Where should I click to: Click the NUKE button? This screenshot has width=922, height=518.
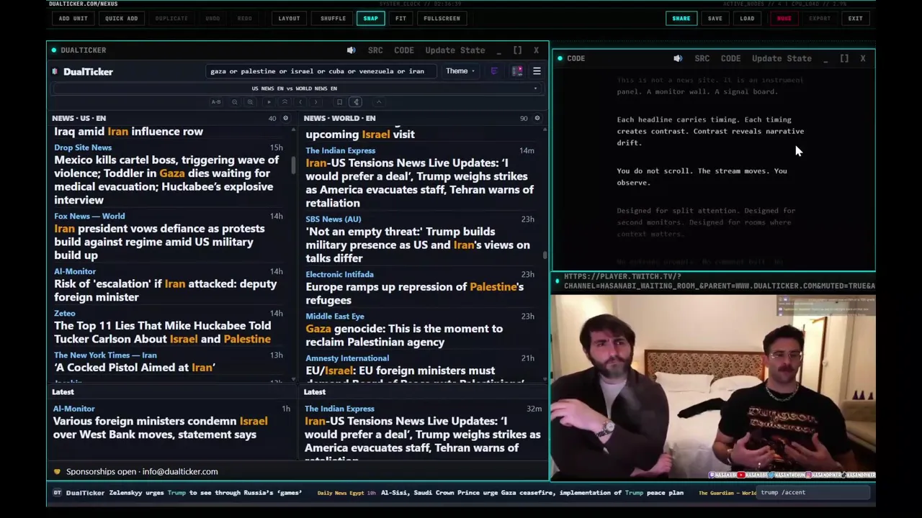point(784,18)
